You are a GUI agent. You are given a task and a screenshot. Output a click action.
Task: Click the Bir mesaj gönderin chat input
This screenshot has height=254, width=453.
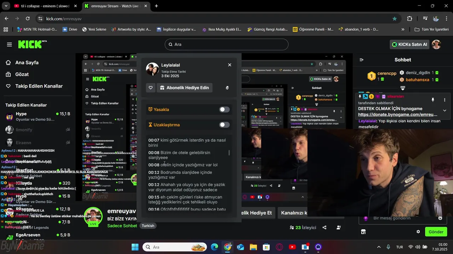pyautogui.click(x=403, y=218)
